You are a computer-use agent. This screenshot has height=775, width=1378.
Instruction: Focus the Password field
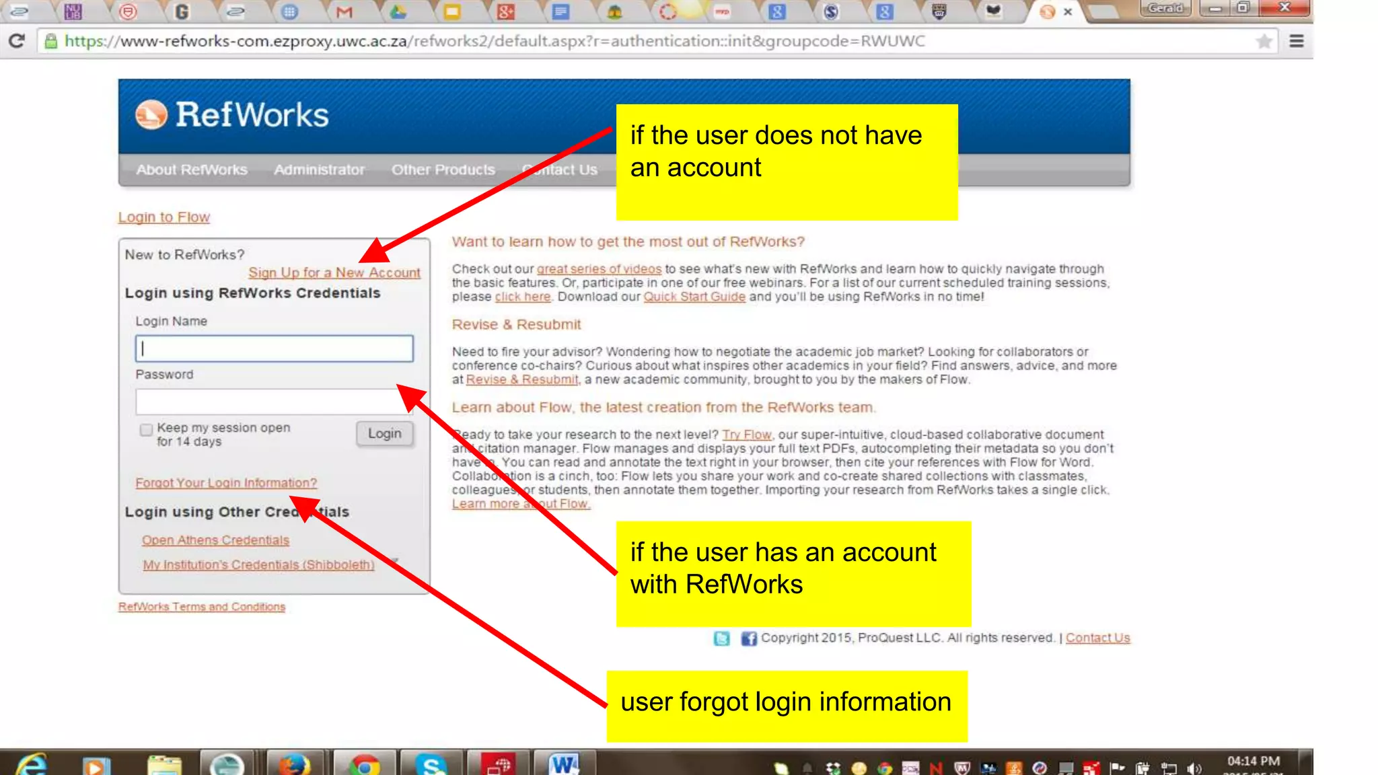[x=275, y=402]
